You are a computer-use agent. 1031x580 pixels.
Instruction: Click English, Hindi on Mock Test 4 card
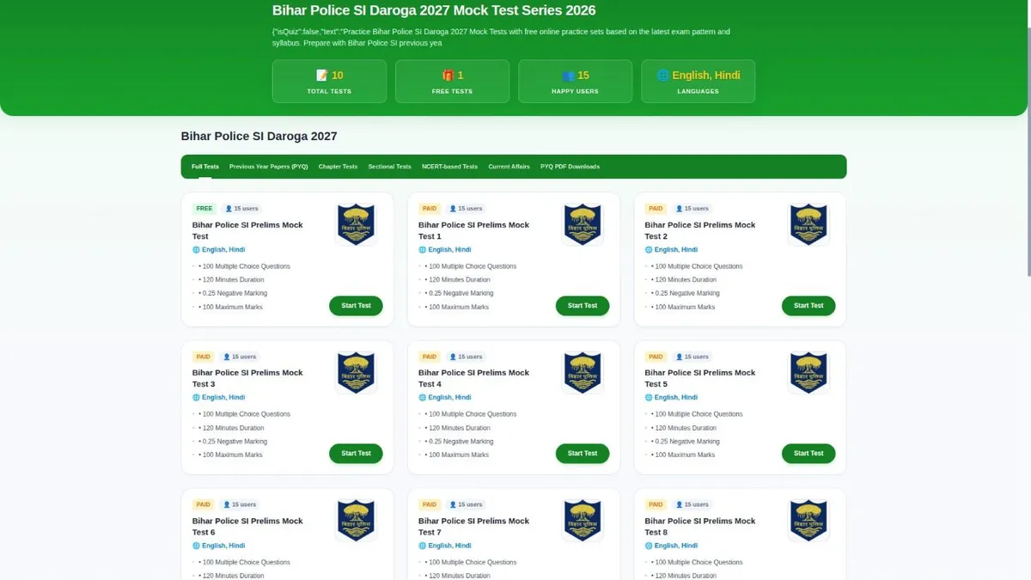[x=449, y=398]
